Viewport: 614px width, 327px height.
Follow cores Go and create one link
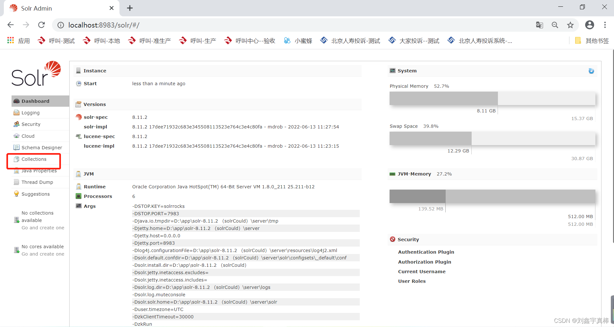pos(43,254)
